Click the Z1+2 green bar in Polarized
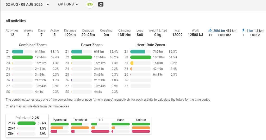266x140 pixels. coord(27,123)
